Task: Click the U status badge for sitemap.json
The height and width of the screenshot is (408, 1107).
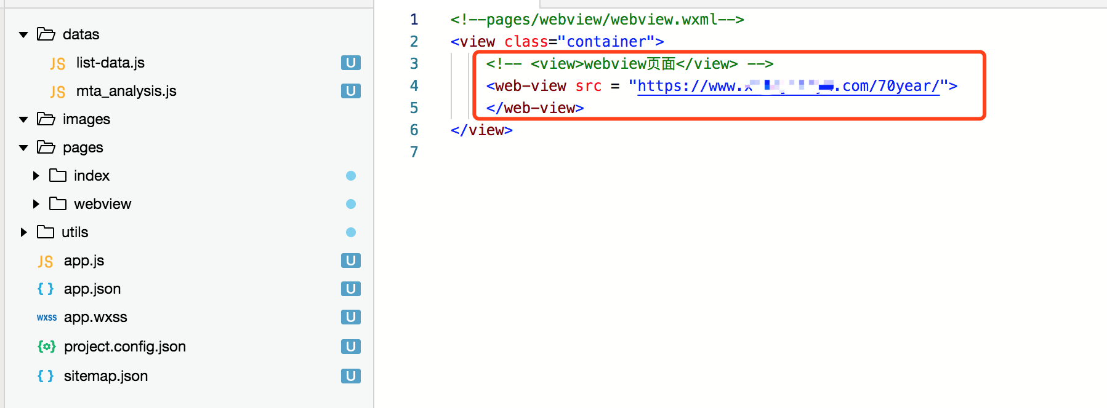Action: pyautogui.click(x=351, y=376)
